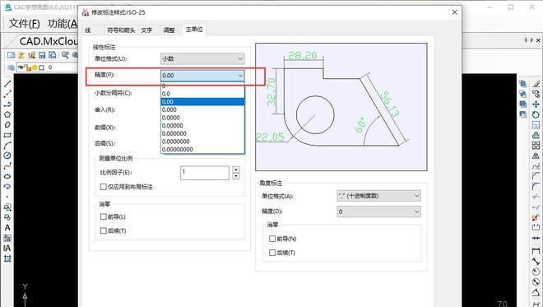Select the Array grid tool
The width and height of the screenshot is (543, 307).
coord(536,145)
